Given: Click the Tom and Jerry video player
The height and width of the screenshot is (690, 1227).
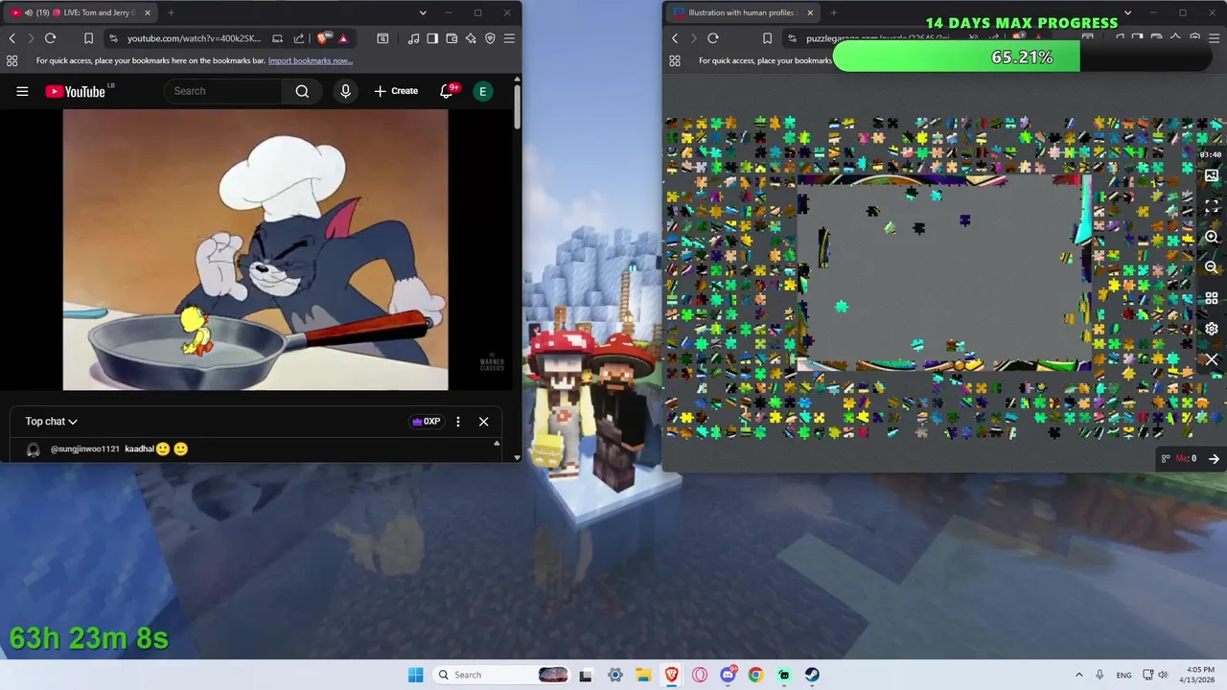Looking at the screenshot, I should 255,249.
